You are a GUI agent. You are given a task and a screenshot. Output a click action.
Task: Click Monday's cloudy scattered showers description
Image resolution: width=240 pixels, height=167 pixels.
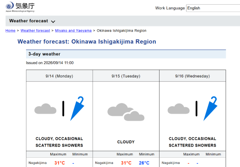point(59,142)
